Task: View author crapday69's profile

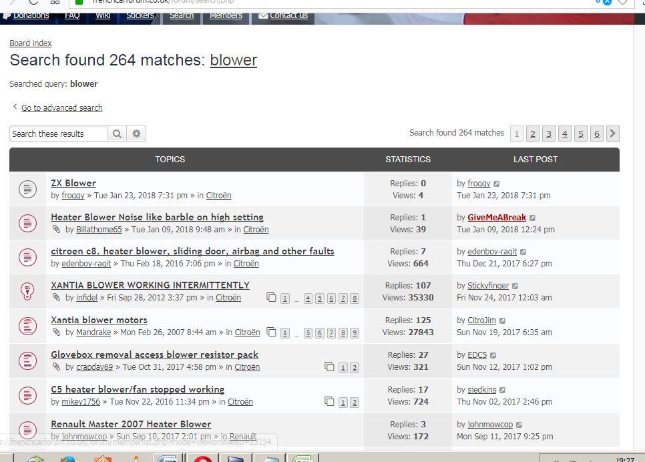Action: pyautogui.click(x=94, y=367)
